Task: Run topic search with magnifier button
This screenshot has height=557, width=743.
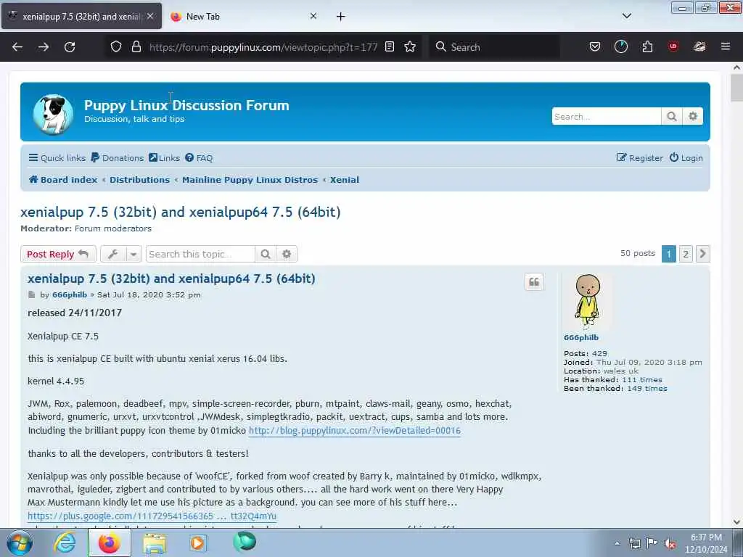Action: click(266, 254)
